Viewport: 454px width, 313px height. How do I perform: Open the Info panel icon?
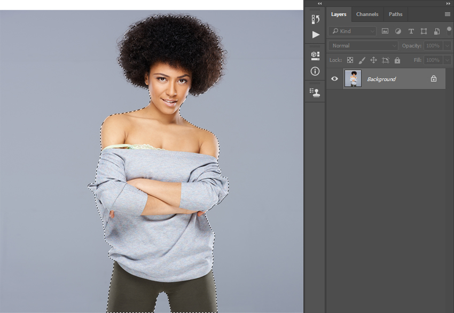pyautogui.click(x=315, y=71)
